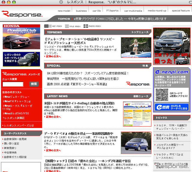Open the special feature menu
The width and height of the screenshot is (192, 172).
181,11
